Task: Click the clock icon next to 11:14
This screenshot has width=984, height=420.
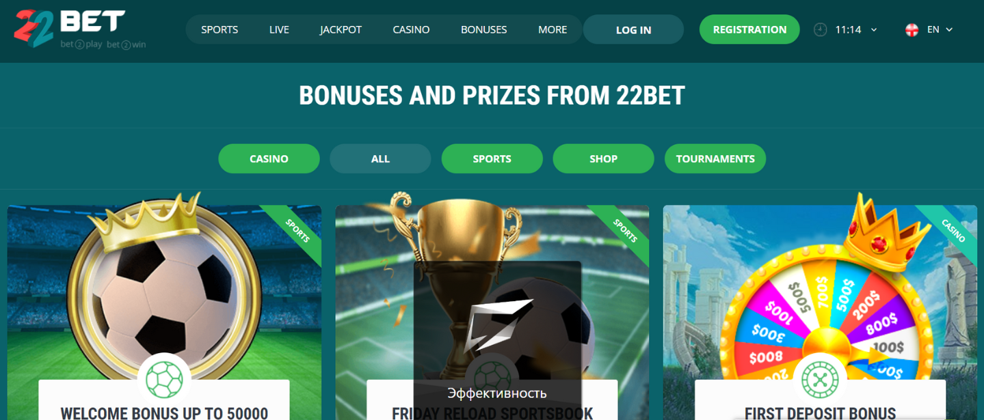Action: click(820, 29)
